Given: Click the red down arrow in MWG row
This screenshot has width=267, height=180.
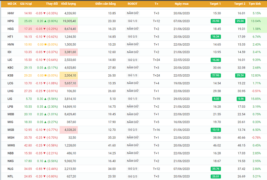Looking at the screenshot, I should tap(45, 145).
